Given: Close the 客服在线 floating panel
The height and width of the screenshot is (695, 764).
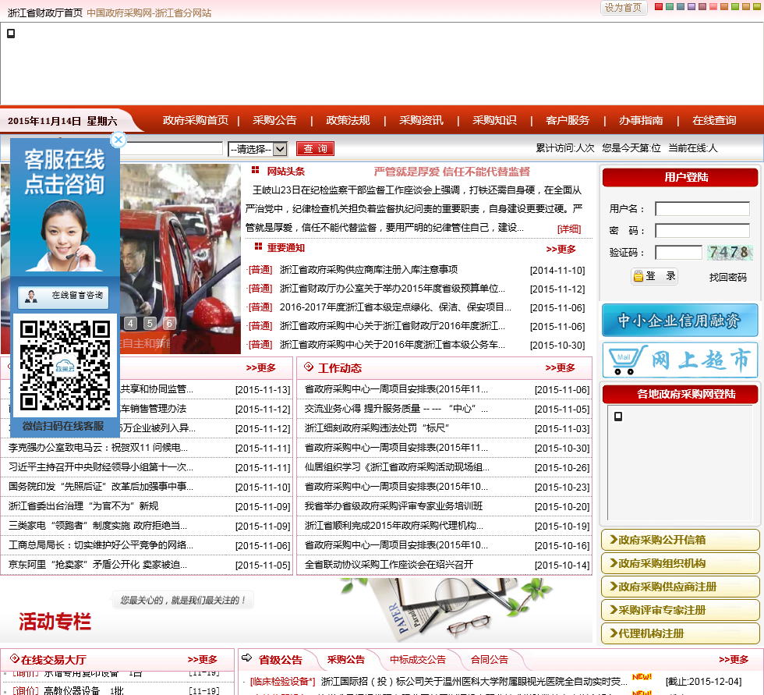Looking at the screenshot, I should [118, 140].
